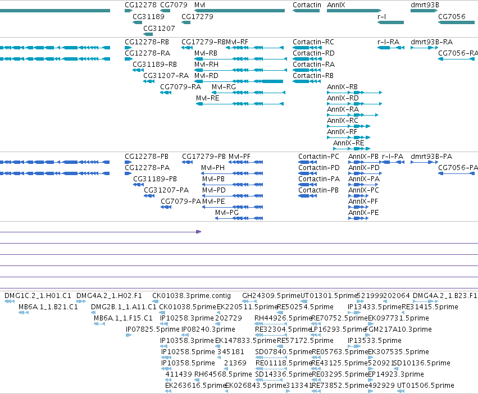
Task: Select the Cortactin-RB transcript label
Action: pyautogui.click(x=313, y=76)
